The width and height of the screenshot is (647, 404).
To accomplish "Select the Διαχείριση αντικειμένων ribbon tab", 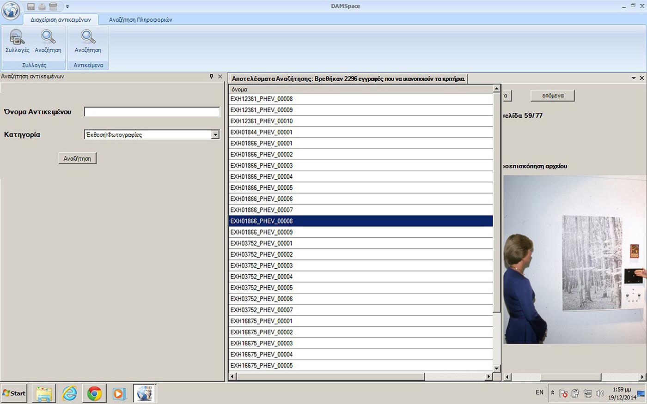I will pos(61,20).
